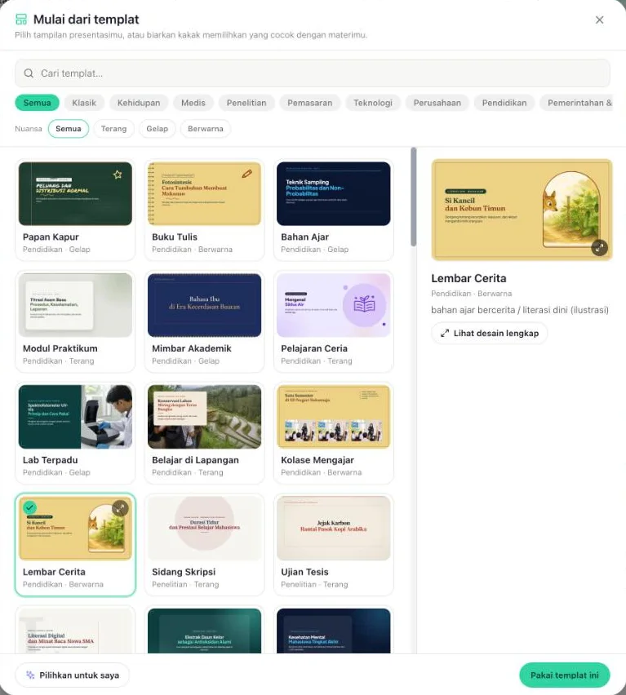626x695 pixels.
Task: Click the pencil icon on the Buku Tulis thumbnail
Action: (x=247, y=174)
